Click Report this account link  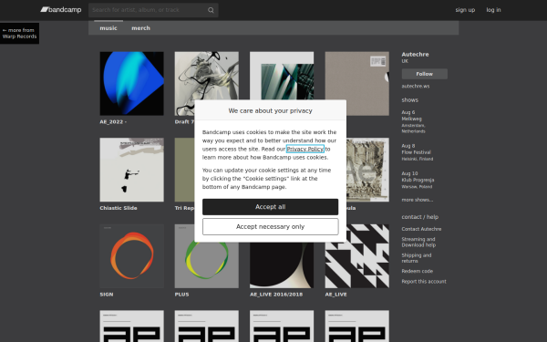point(424,282)
